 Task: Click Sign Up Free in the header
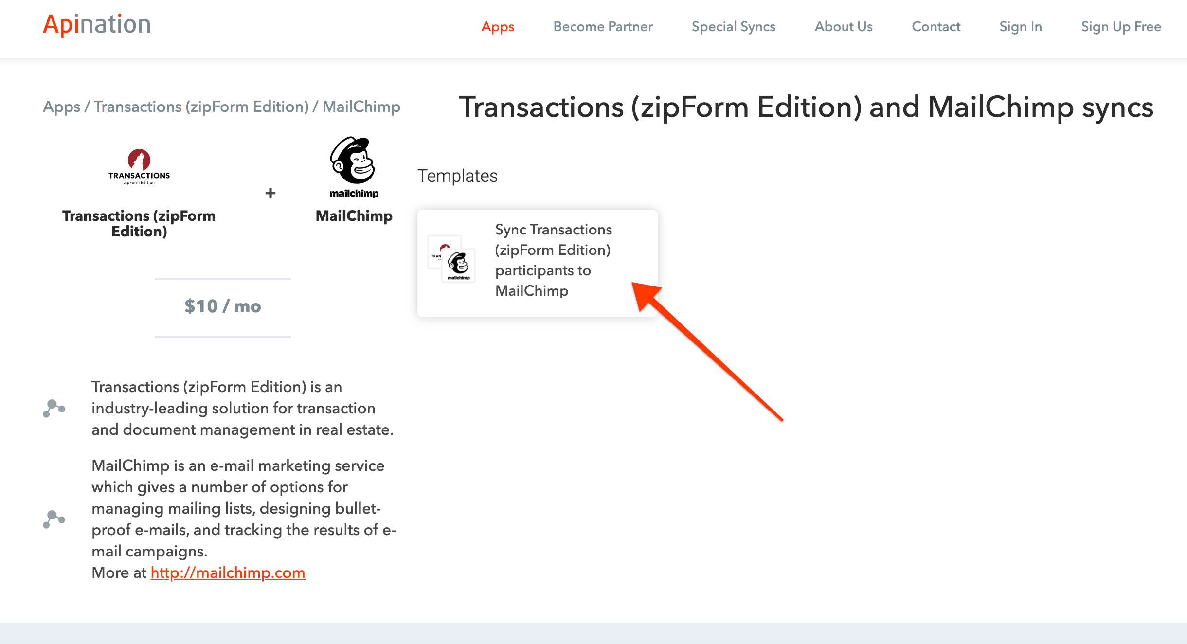tap(1121, 27)
